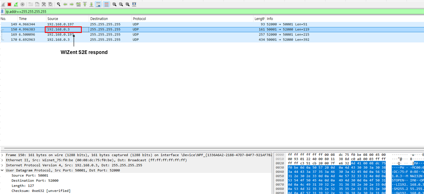Screen dimensions: 424x194
Task: Open the capture options gear icon
Action: [22, 4]
